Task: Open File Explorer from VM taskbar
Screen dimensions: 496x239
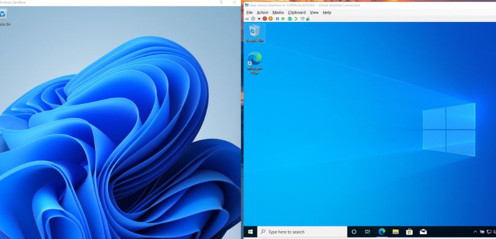Action: point(395,232)
